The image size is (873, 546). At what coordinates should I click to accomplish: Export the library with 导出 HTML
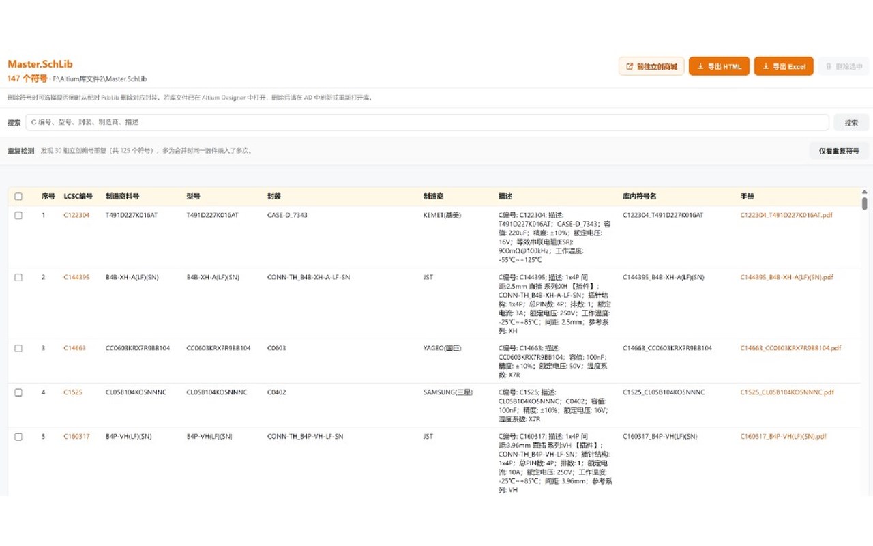720,66
